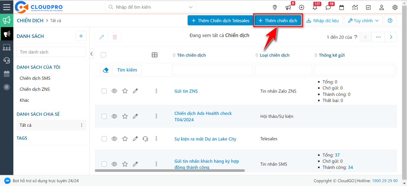Click the location pin icon in header

point(275,7)
